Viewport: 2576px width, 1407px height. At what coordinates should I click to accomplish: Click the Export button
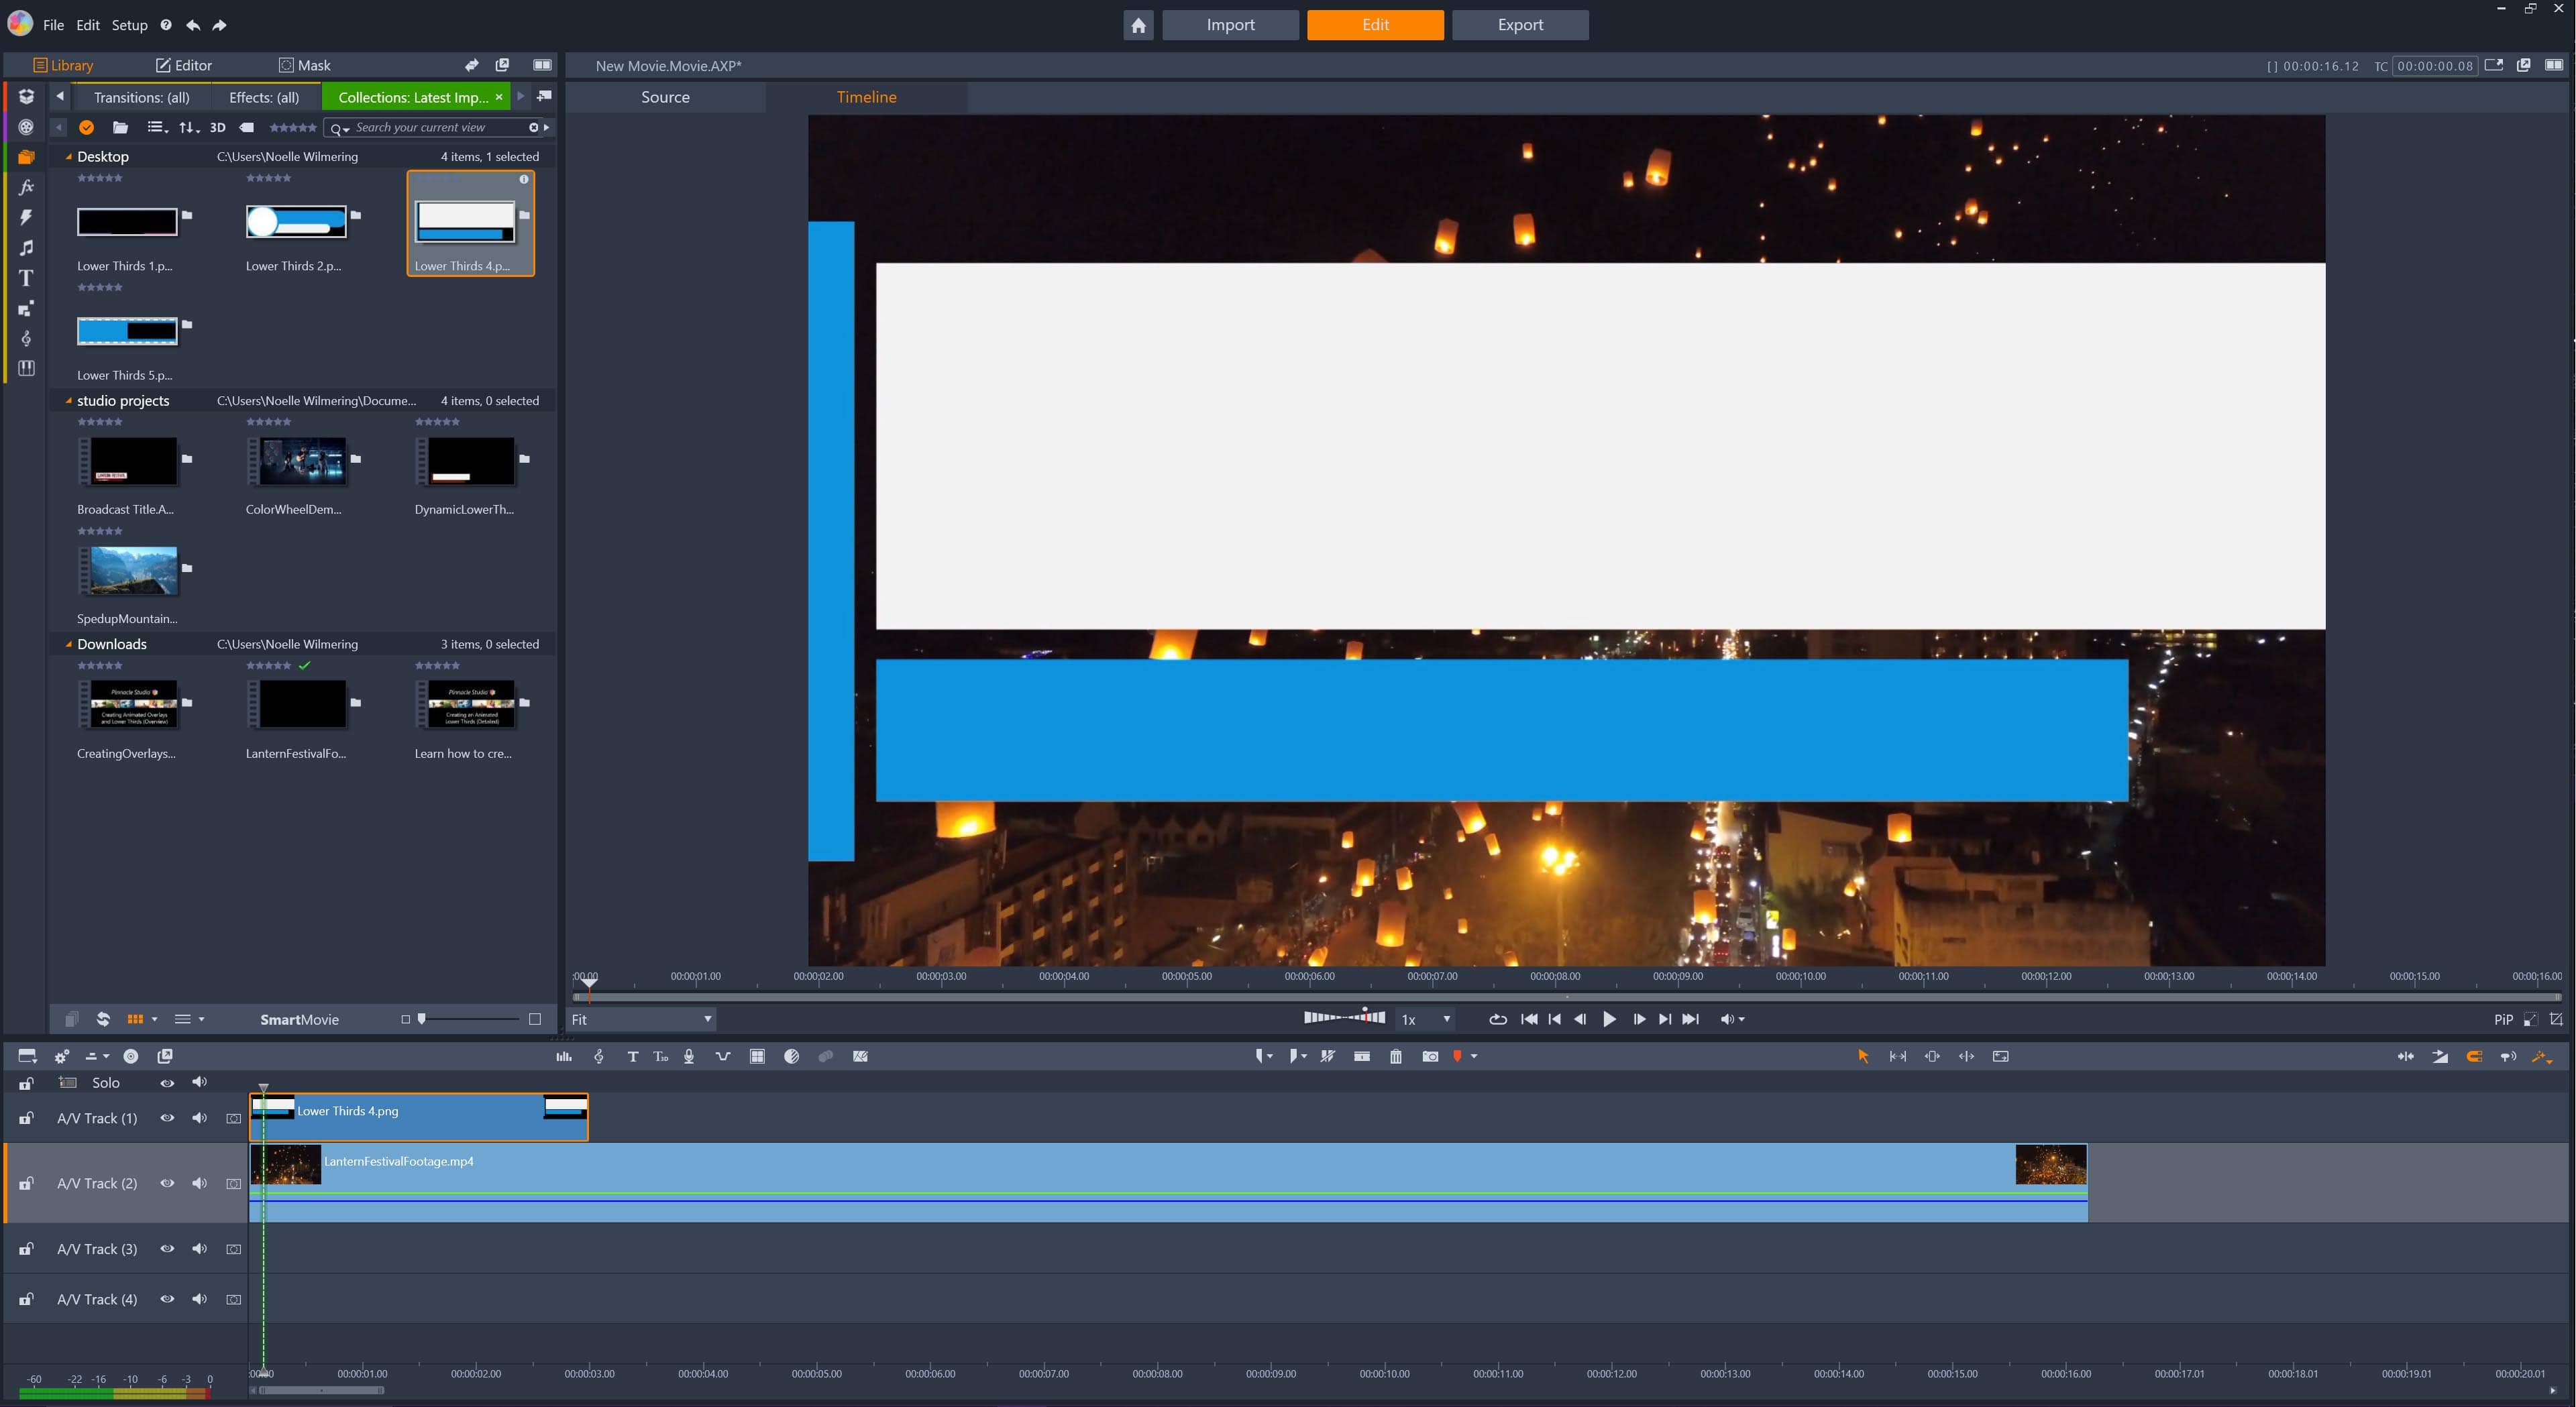[1519, 25]
